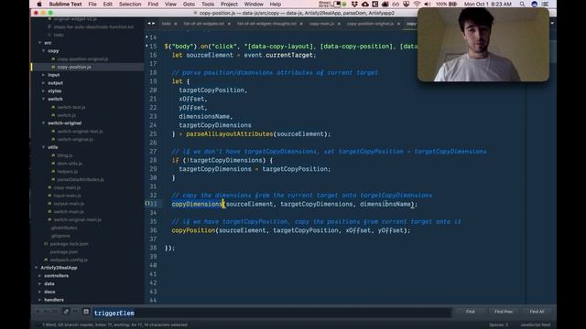The image size is (586, 329).
Task: Open switch-original.js in the sidebar
Action: pyautogui.click(x=75, y=139)
